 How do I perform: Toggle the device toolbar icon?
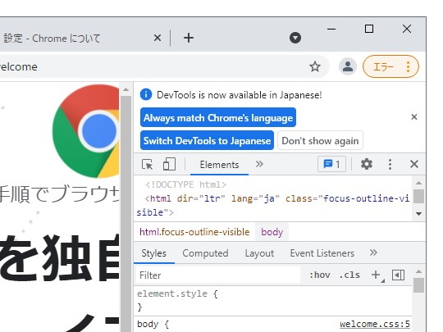169,164
